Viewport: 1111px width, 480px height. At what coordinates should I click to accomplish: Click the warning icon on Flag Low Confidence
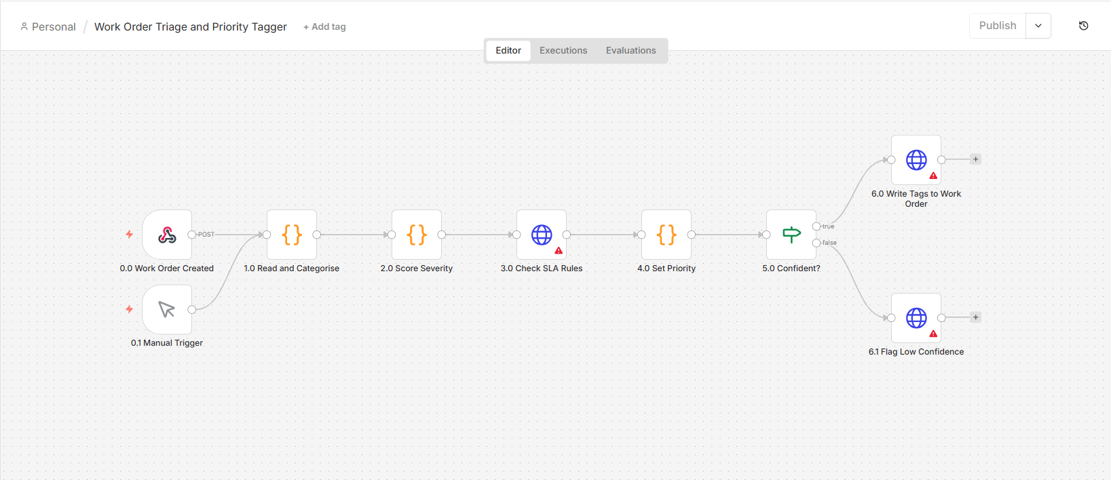(x=933, y=334)
